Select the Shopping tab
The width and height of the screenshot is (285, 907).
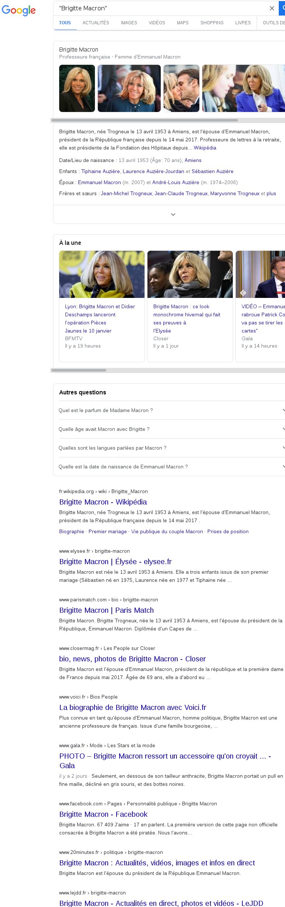pos(212,23)
